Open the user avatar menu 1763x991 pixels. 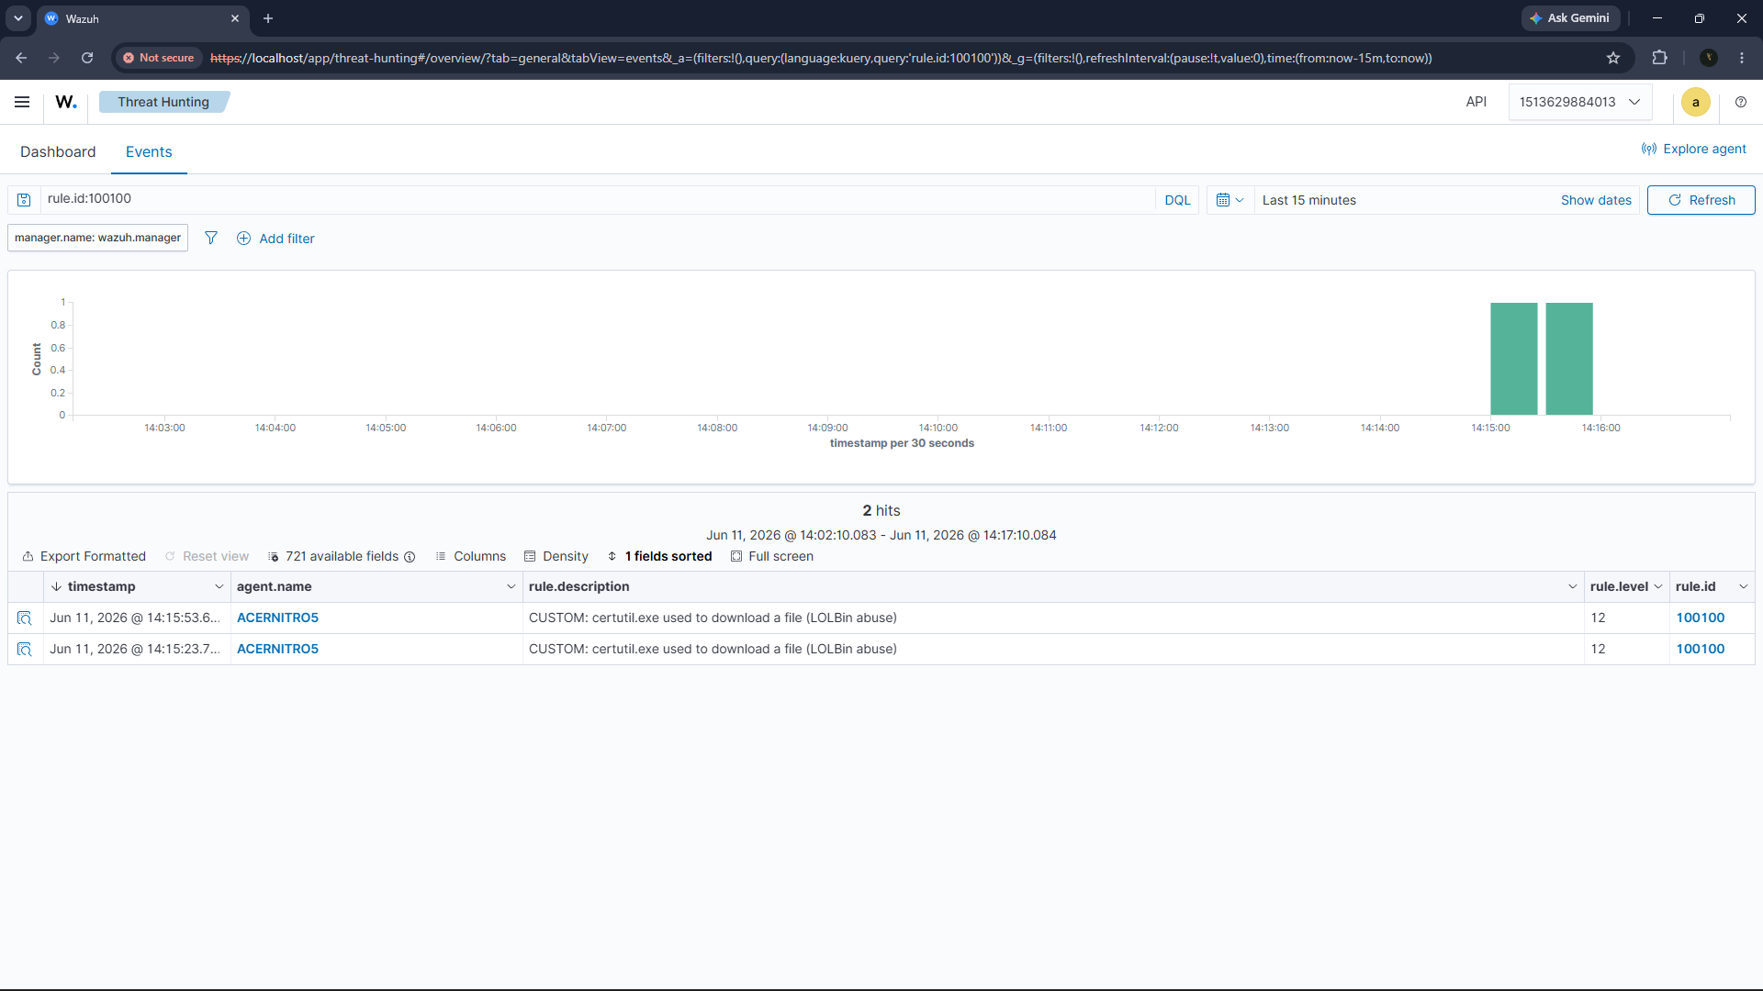pyautogui.click(x=1696, y=102)
